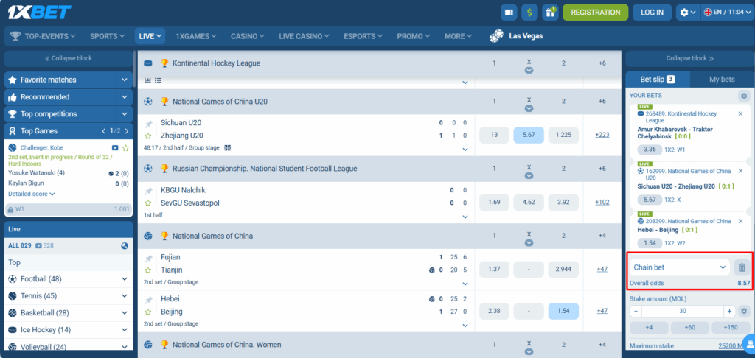Select odds 1.69 for KBGU Nalchik
The height and width of the screenshot is (358, 755).
(x=494, y=203)
